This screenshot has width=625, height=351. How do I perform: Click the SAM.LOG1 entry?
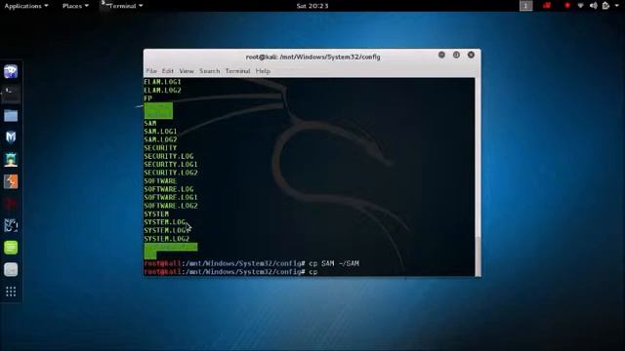(160, 132)
